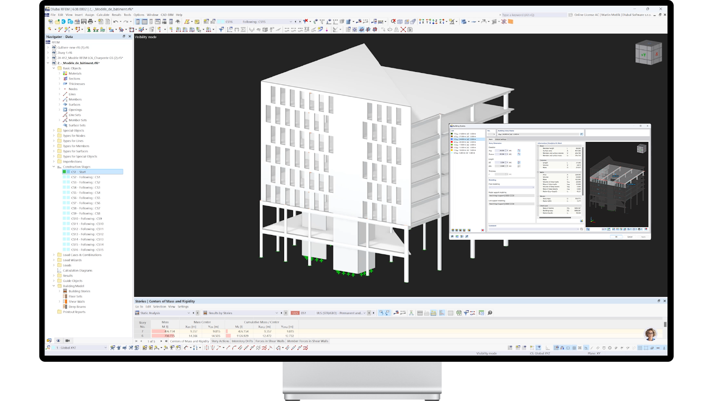This screenshot has width=712, height=401.
Task: Select the Save icon in the main toolbar
Action: [x=83, y=21]
